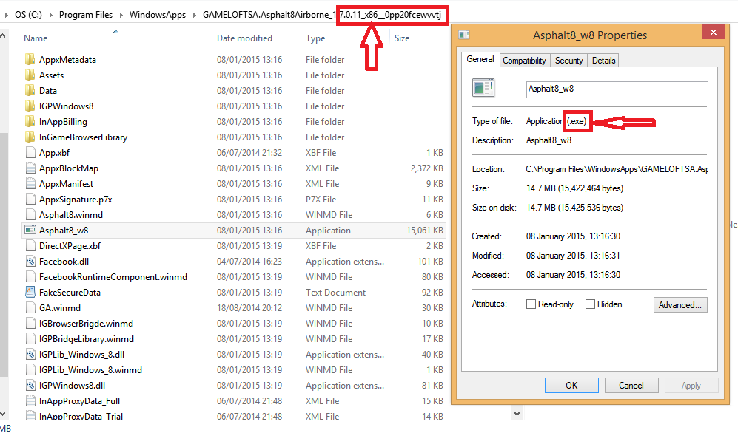The width and height of the screenshot is (738, 433).
Task: Toggle the Hidden attribute checkbox
Action: tap(590, 304)
